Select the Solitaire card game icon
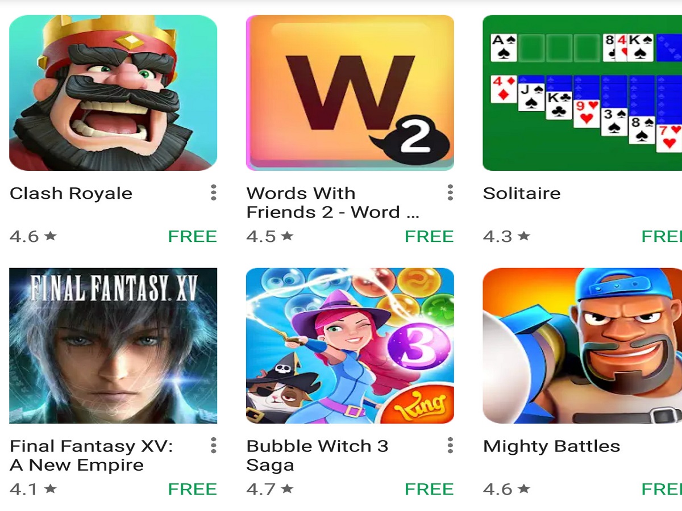 (582, 93)
